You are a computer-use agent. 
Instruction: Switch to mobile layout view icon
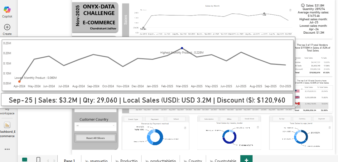[38, 160]
